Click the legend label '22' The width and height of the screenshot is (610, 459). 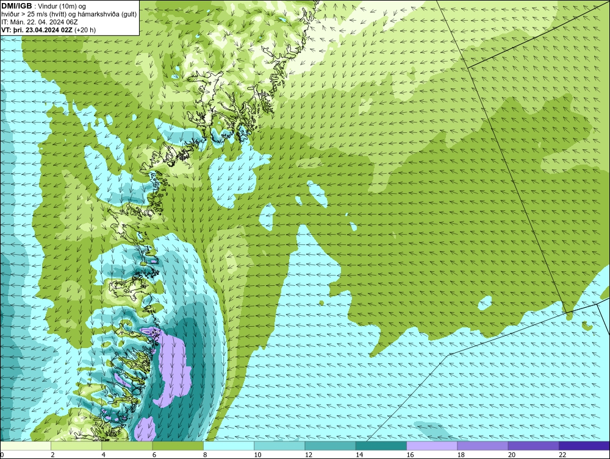point(563,455)
